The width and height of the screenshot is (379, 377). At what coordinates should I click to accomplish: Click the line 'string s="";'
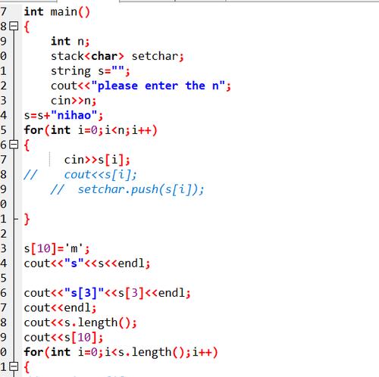(90, 71)
